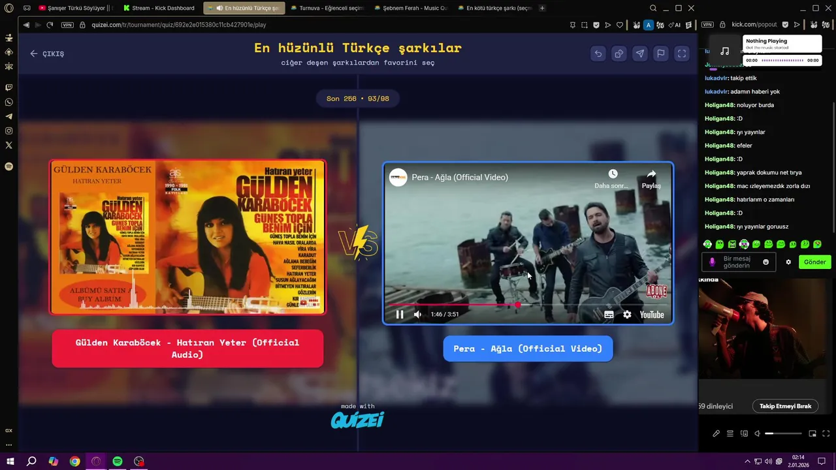836x470 pixels.
Task: Open WhatsApp in Opera sidebar
Action: click(x=8, y=102)
